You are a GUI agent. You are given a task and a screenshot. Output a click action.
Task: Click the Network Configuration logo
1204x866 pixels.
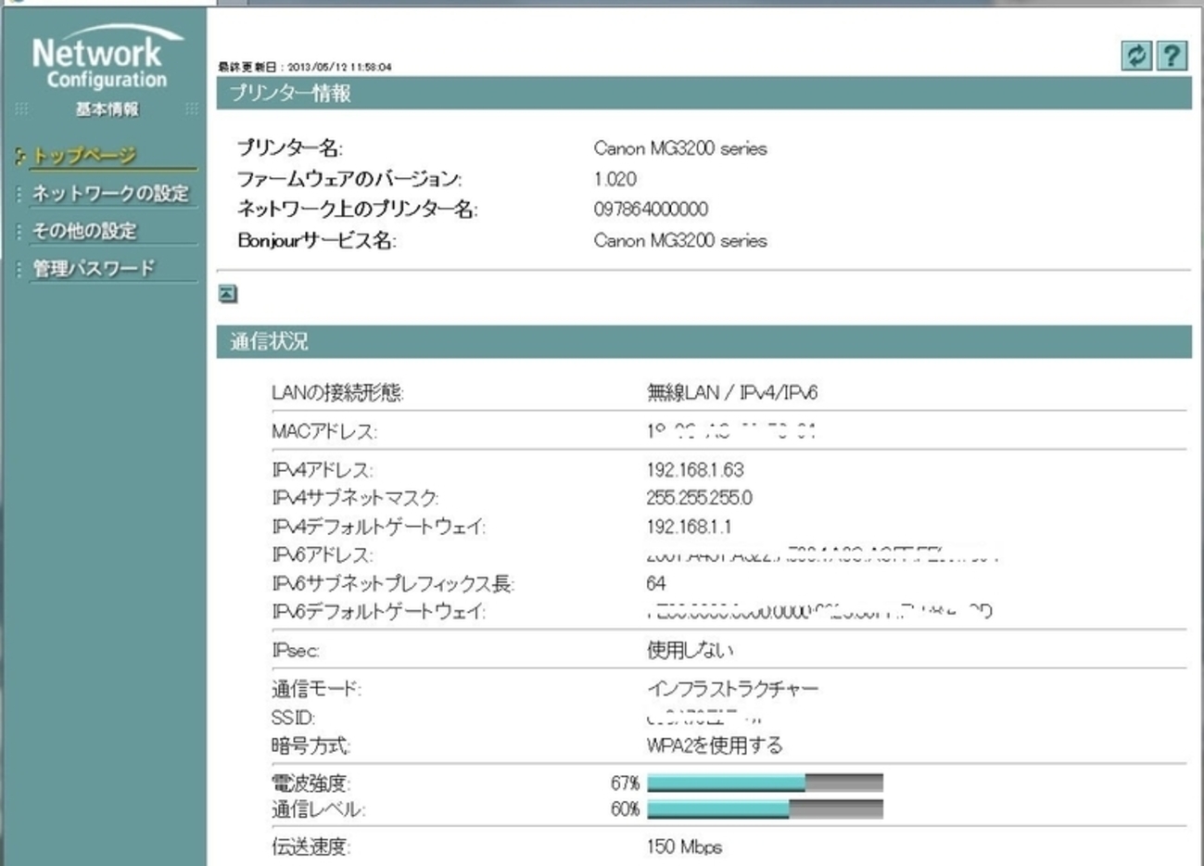coord(107,58)
